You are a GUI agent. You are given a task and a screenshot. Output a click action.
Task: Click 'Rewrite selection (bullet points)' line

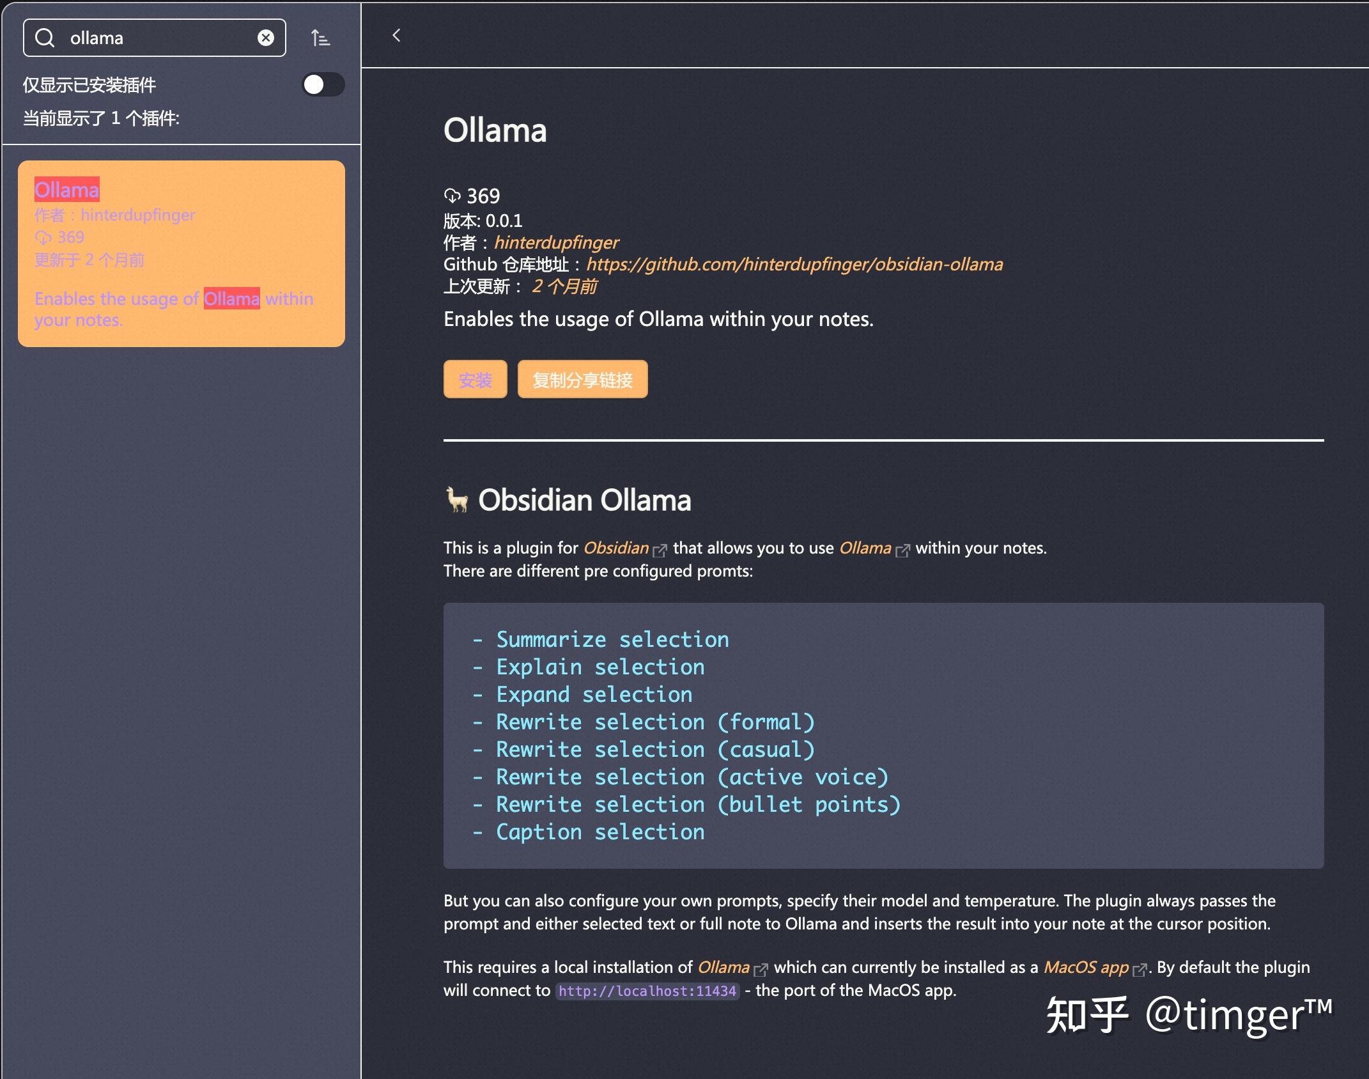coord(699,805)
